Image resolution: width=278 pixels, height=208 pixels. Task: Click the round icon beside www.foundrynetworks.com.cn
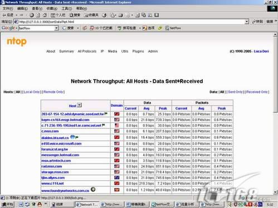[93, 189]
